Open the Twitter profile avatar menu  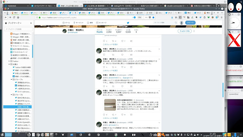point(181,23)
